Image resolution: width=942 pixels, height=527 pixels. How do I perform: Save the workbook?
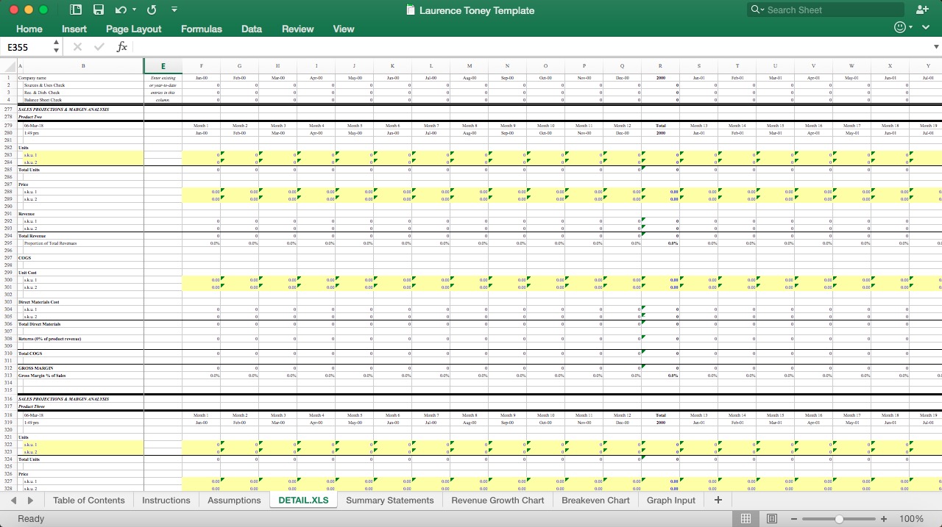(x=99, y=10)
